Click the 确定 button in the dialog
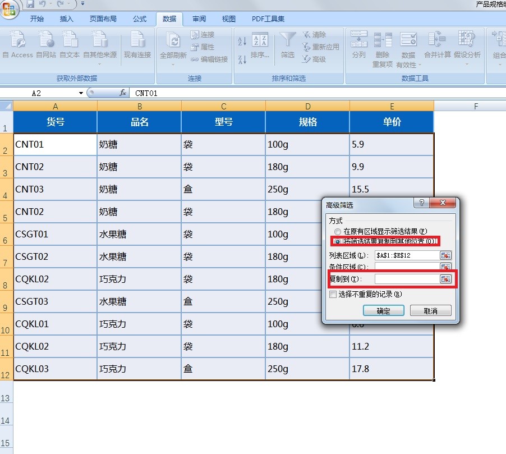This screenshot has height=454, width=506. point(383,310)
